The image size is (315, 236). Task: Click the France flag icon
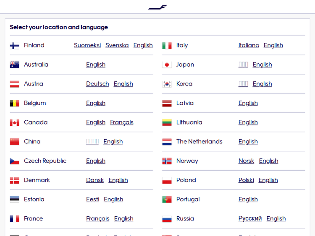pos(14,219)
